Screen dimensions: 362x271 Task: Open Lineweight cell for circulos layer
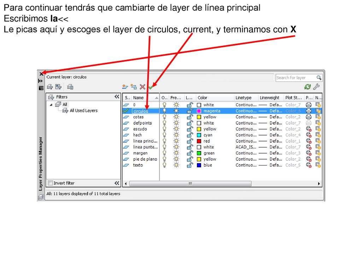pyautogui.click(x=270, y=111)
